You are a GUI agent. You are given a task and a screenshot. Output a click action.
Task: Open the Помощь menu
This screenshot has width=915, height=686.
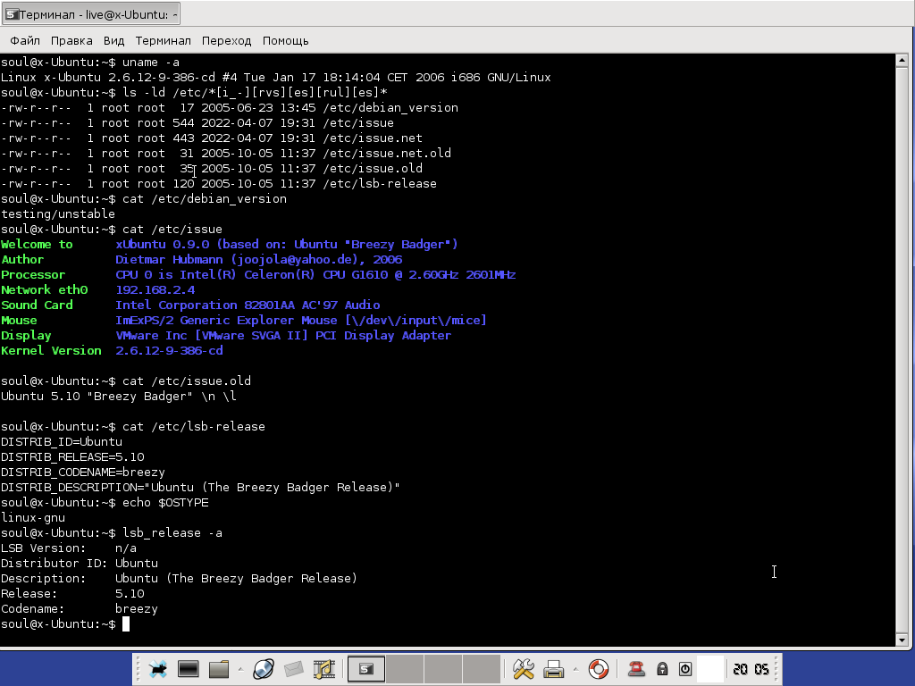[x=285, y=41]
